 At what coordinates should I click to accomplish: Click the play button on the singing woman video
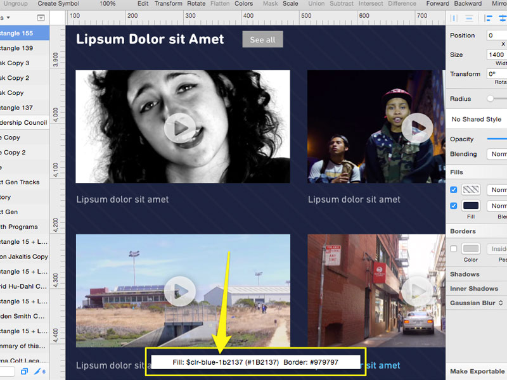tap(180, 129)
